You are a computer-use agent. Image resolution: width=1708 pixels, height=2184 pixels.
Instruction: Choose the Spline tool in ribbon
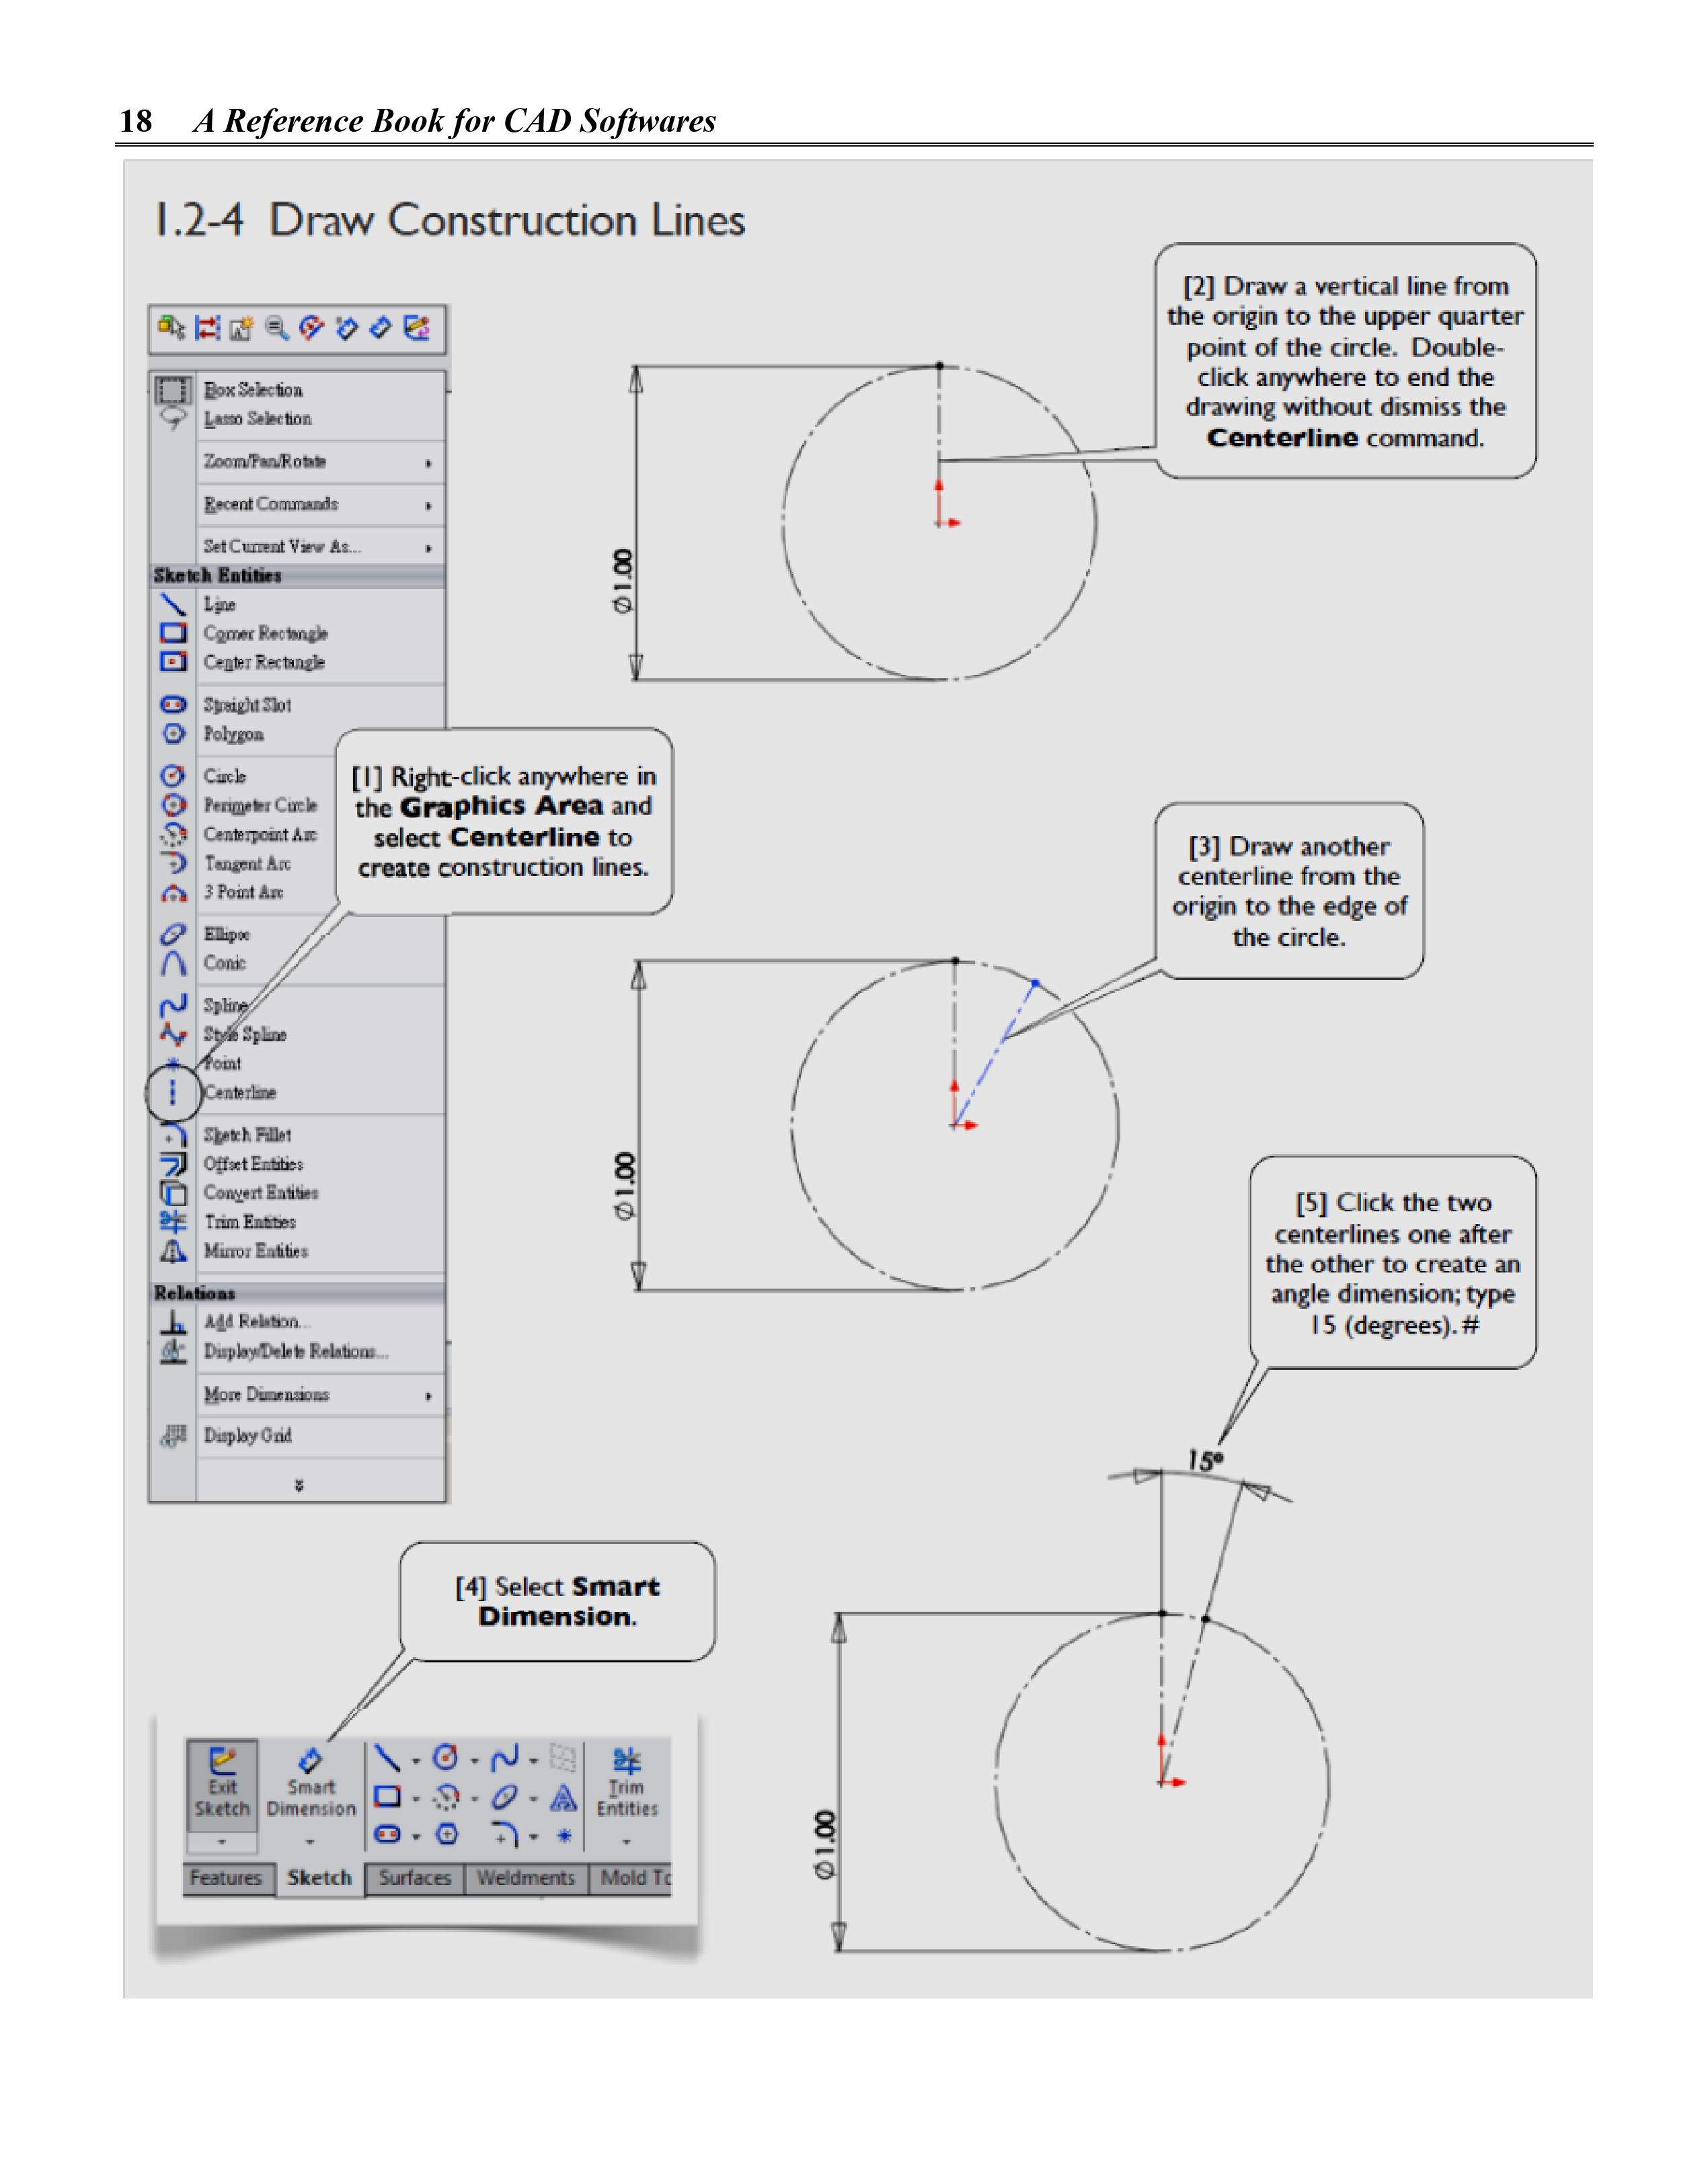(504, 1759)
